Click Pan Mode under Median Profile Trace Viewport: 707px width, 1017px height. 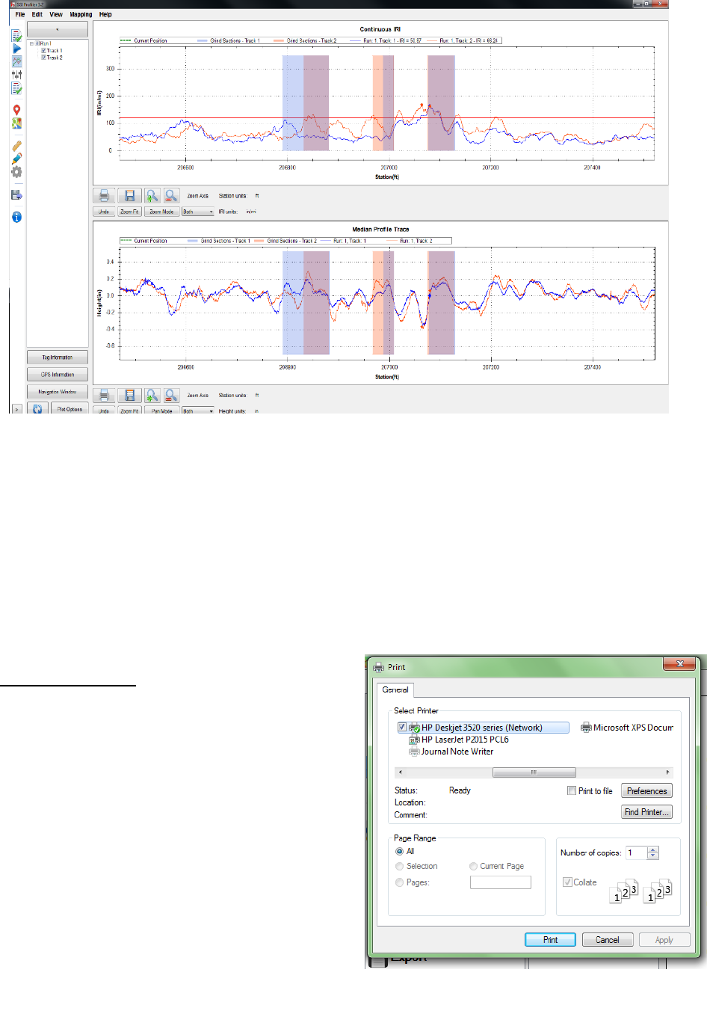(x=161, y=411)
